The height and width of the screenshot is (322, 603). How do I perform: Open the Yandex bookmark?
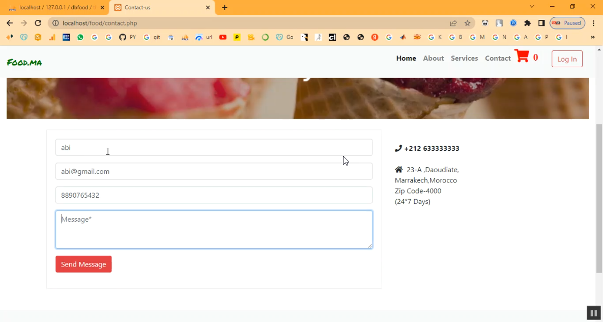tap(375, 37)
